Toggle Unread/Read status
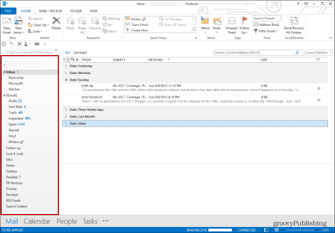Viewport: 335px width, 233px height. [x=232, y=25]
